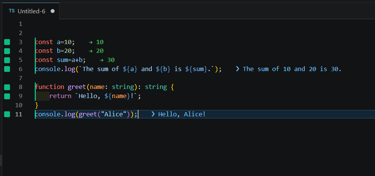Click output 'Hello, Alice!'
The height and width of the screenshot is (176, 375).
[x=182, y=114]
